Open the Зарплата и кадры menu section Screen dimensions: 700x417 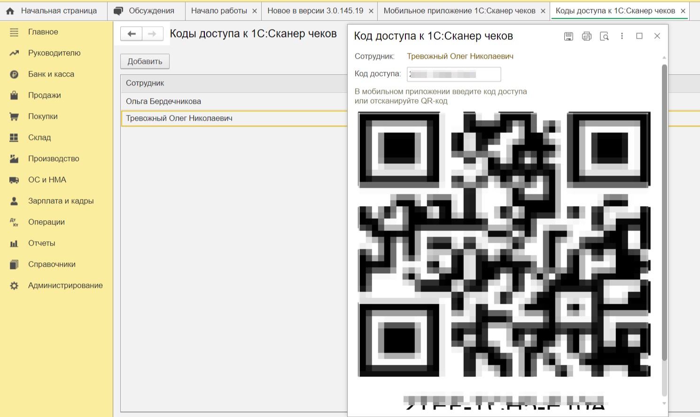tap(61, 201)
